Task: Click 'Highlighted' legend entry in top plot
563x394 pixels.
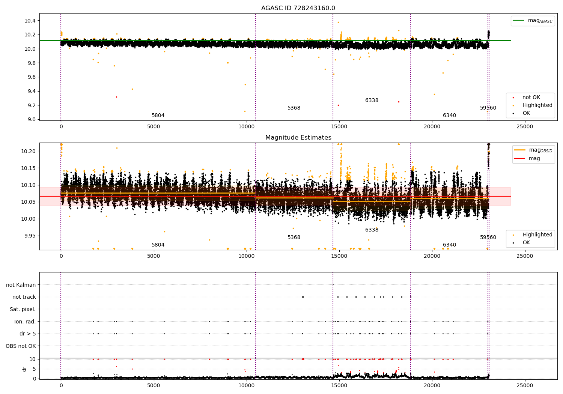Action: (x=533, y=105)
